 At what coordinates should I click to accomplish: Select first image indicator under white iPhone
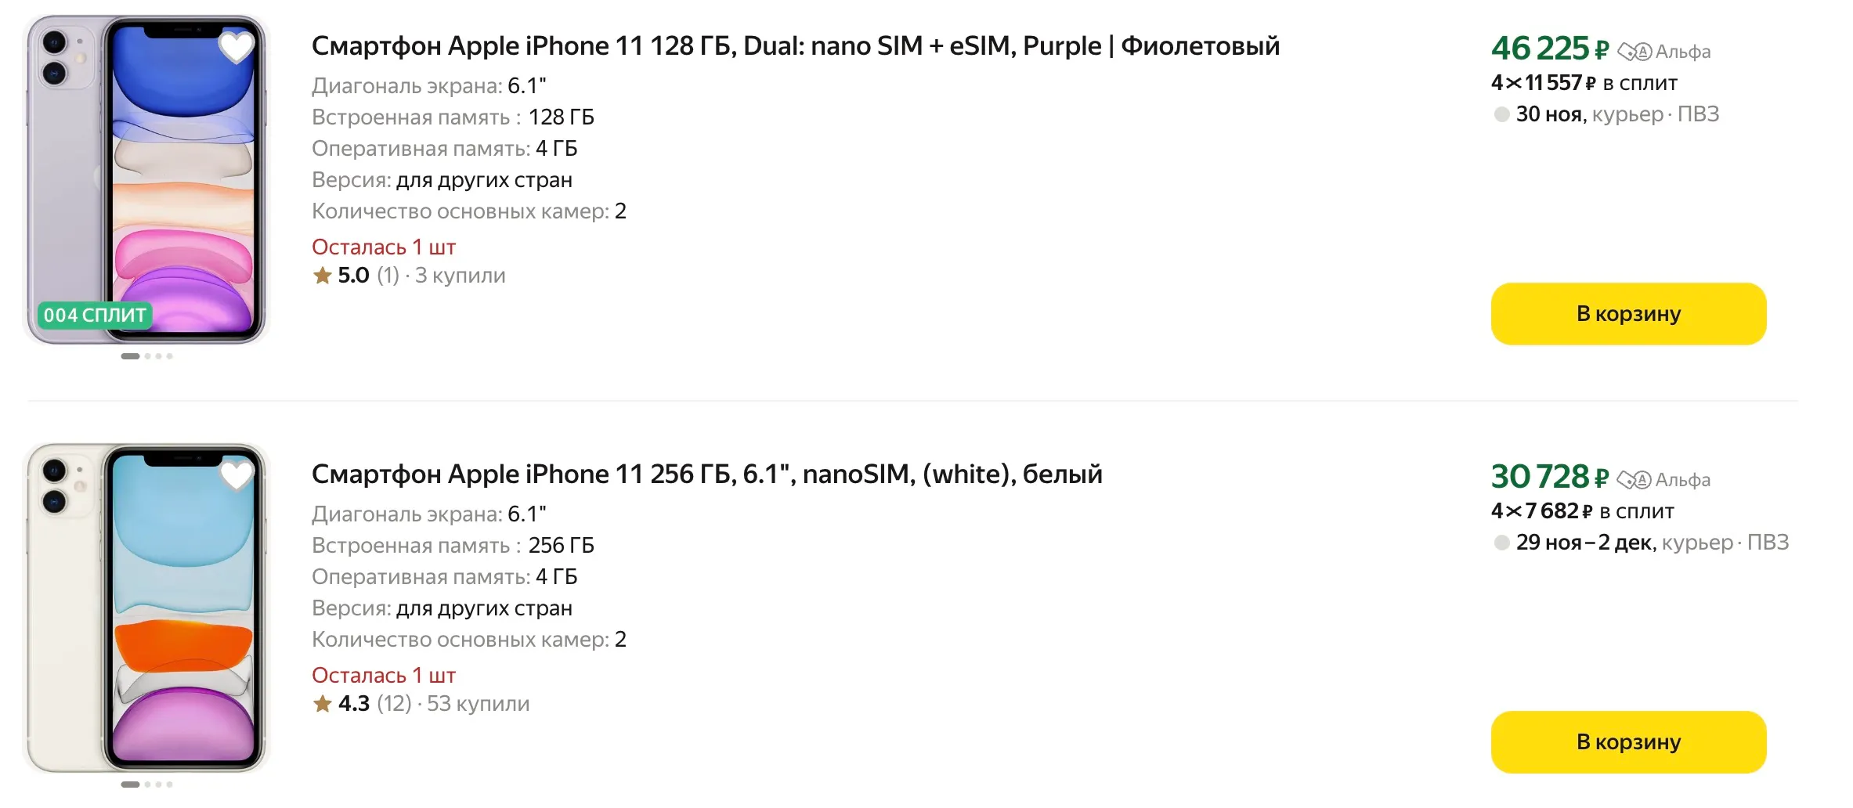(x=130, y=785)
